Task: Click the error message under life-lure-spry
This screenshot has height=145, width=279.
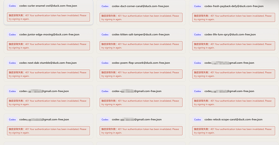Action: coord(233,46)
